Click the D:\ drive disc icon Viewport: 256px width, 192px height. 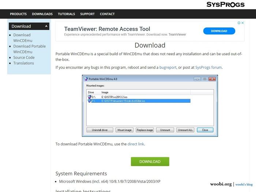point(89,97)
